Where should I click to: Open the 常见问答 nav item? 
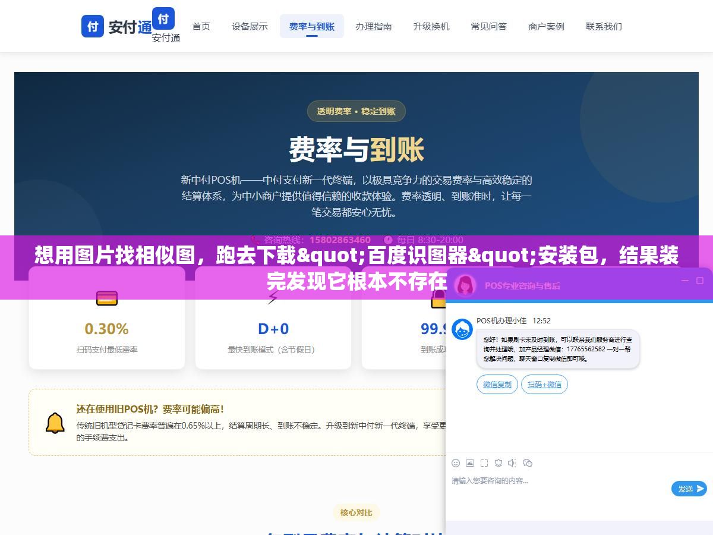pos(489,26)
